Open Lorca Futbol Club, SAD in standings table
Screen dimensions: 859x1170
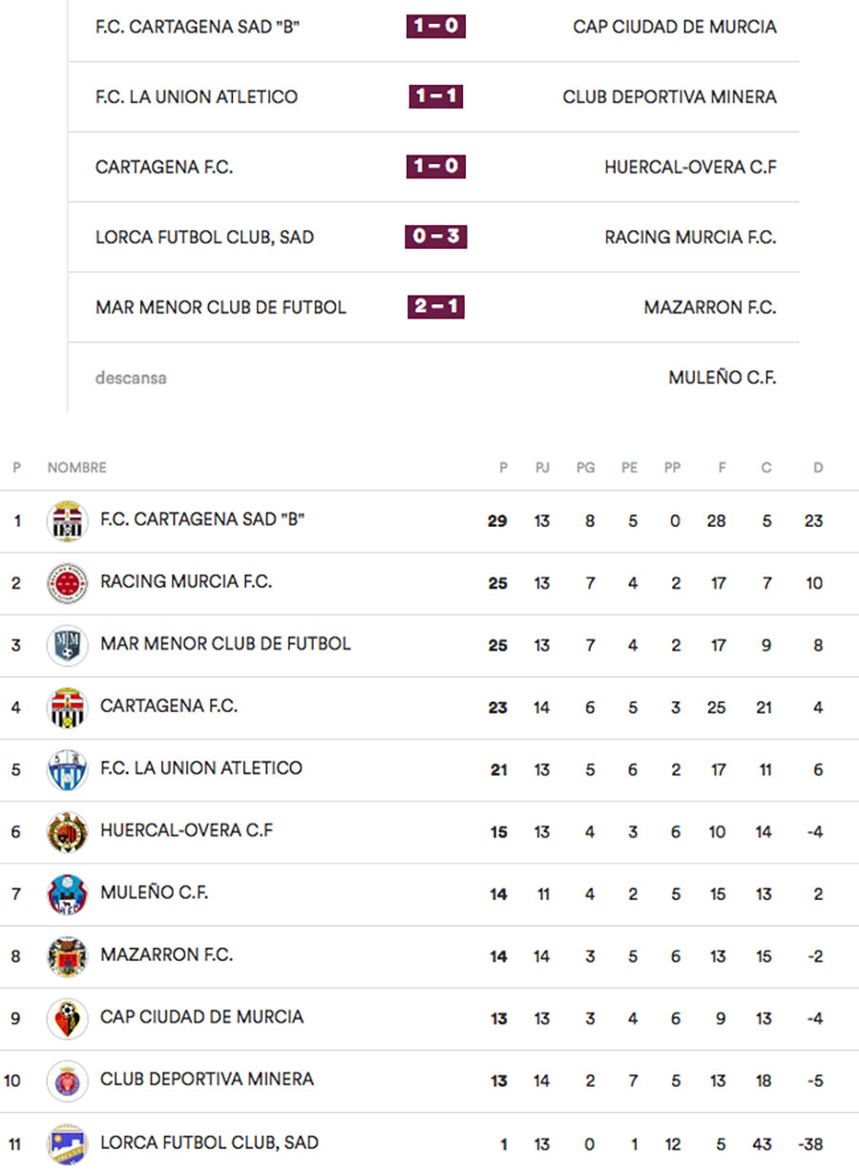click(209, 1142)
